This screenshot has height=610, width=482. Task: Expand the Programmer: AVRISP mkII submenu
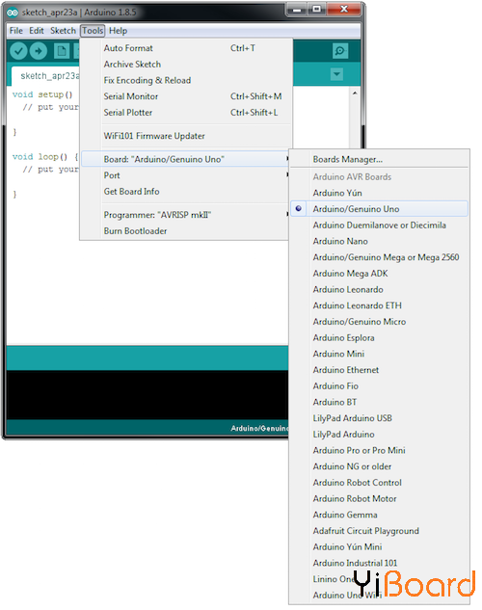[x=186, y=215]
